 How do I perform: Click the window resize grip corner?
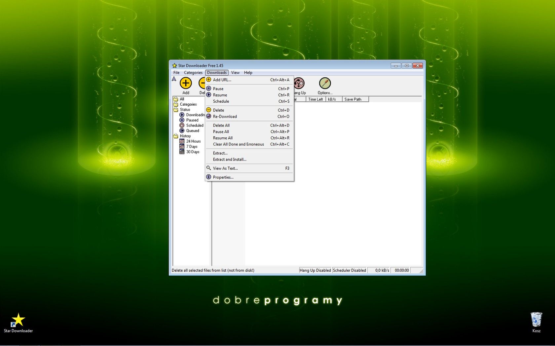[421, 271]
